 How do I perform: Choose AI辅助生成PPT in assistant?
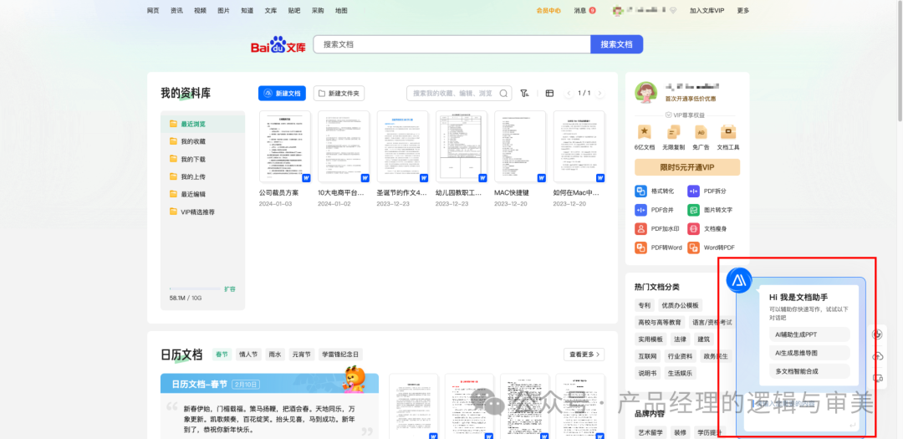pyautogui.click(x=809, y=334)
